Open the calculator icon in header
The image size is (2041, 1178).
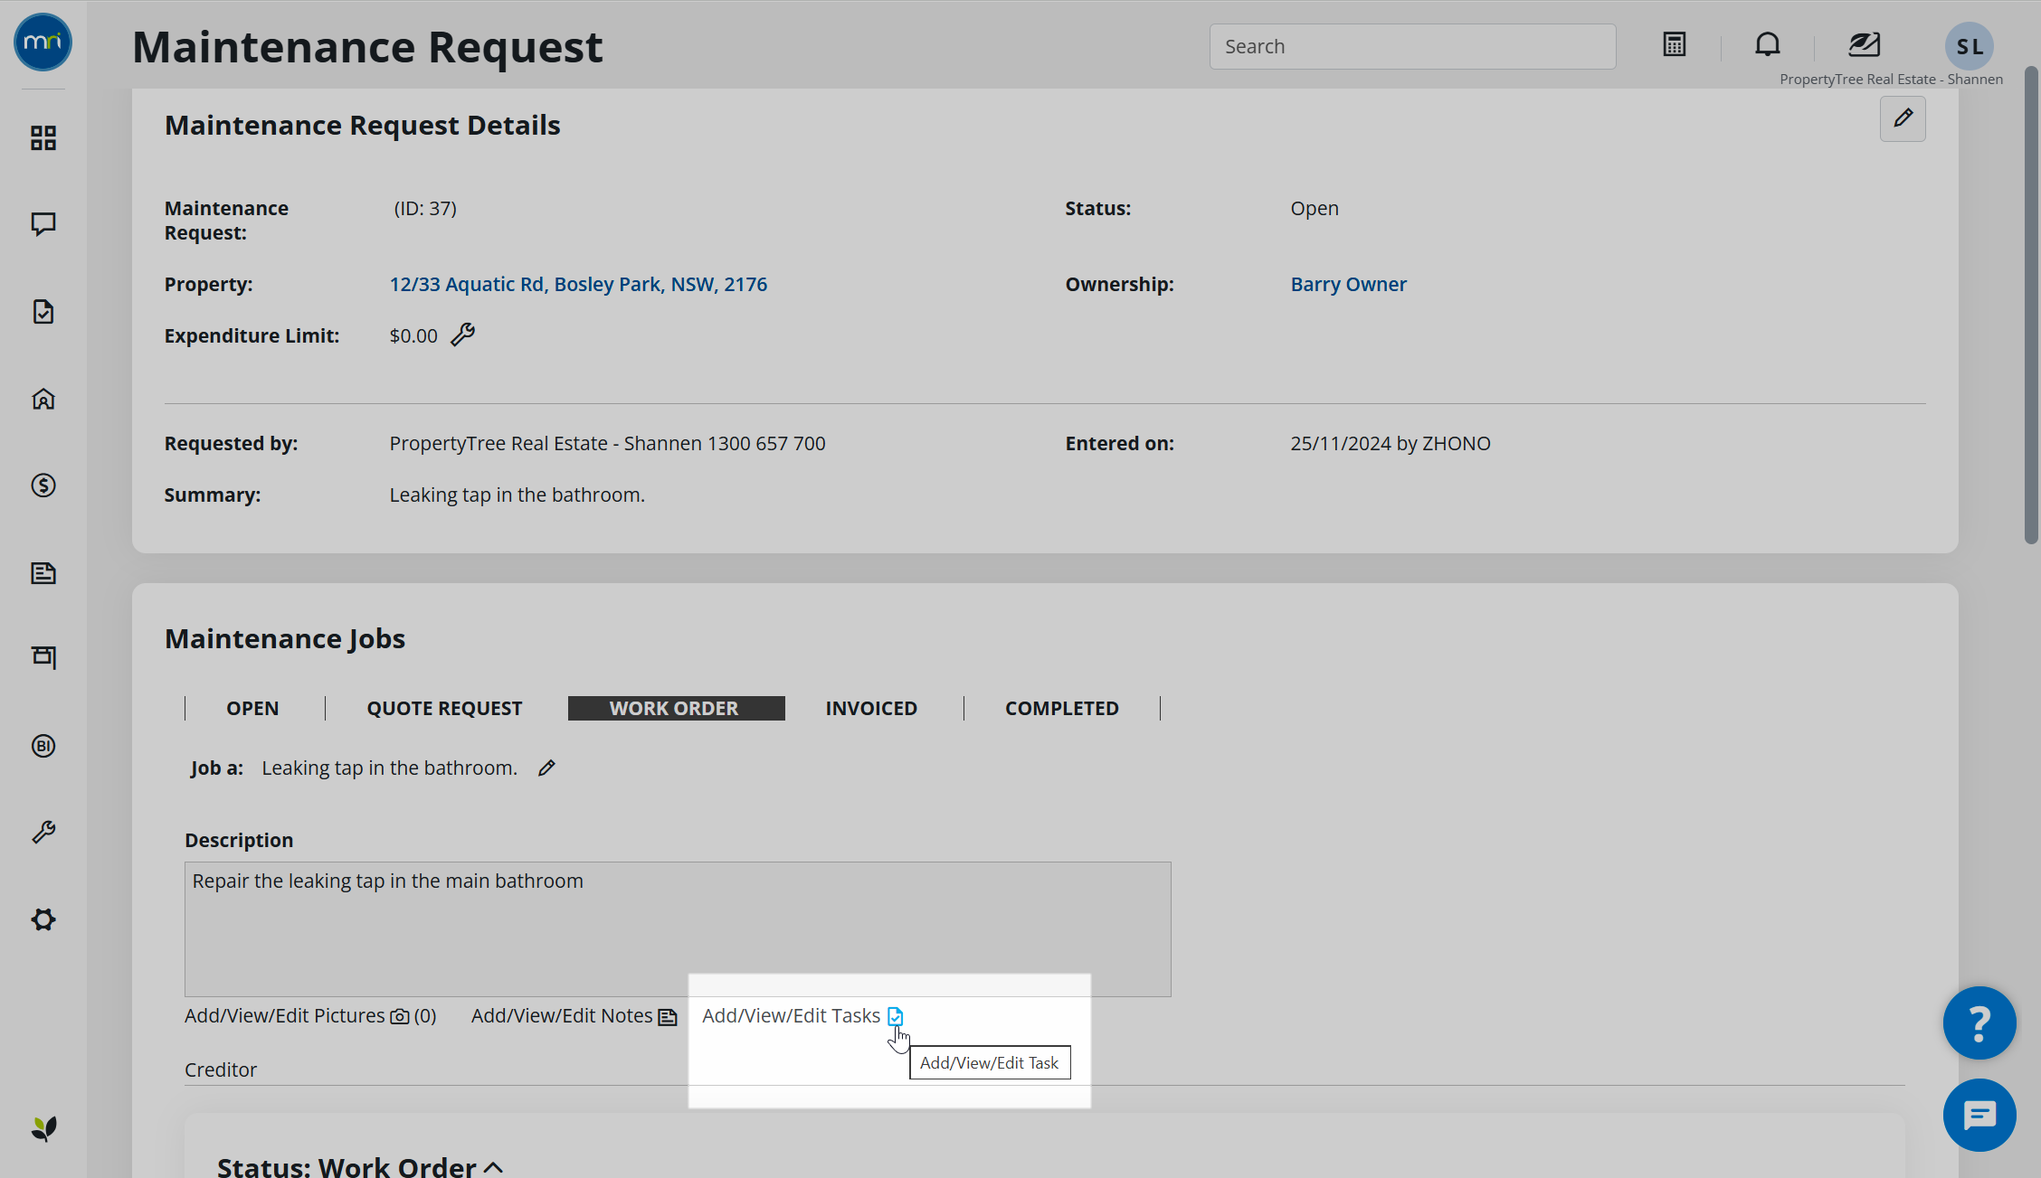pos(1674,44)
